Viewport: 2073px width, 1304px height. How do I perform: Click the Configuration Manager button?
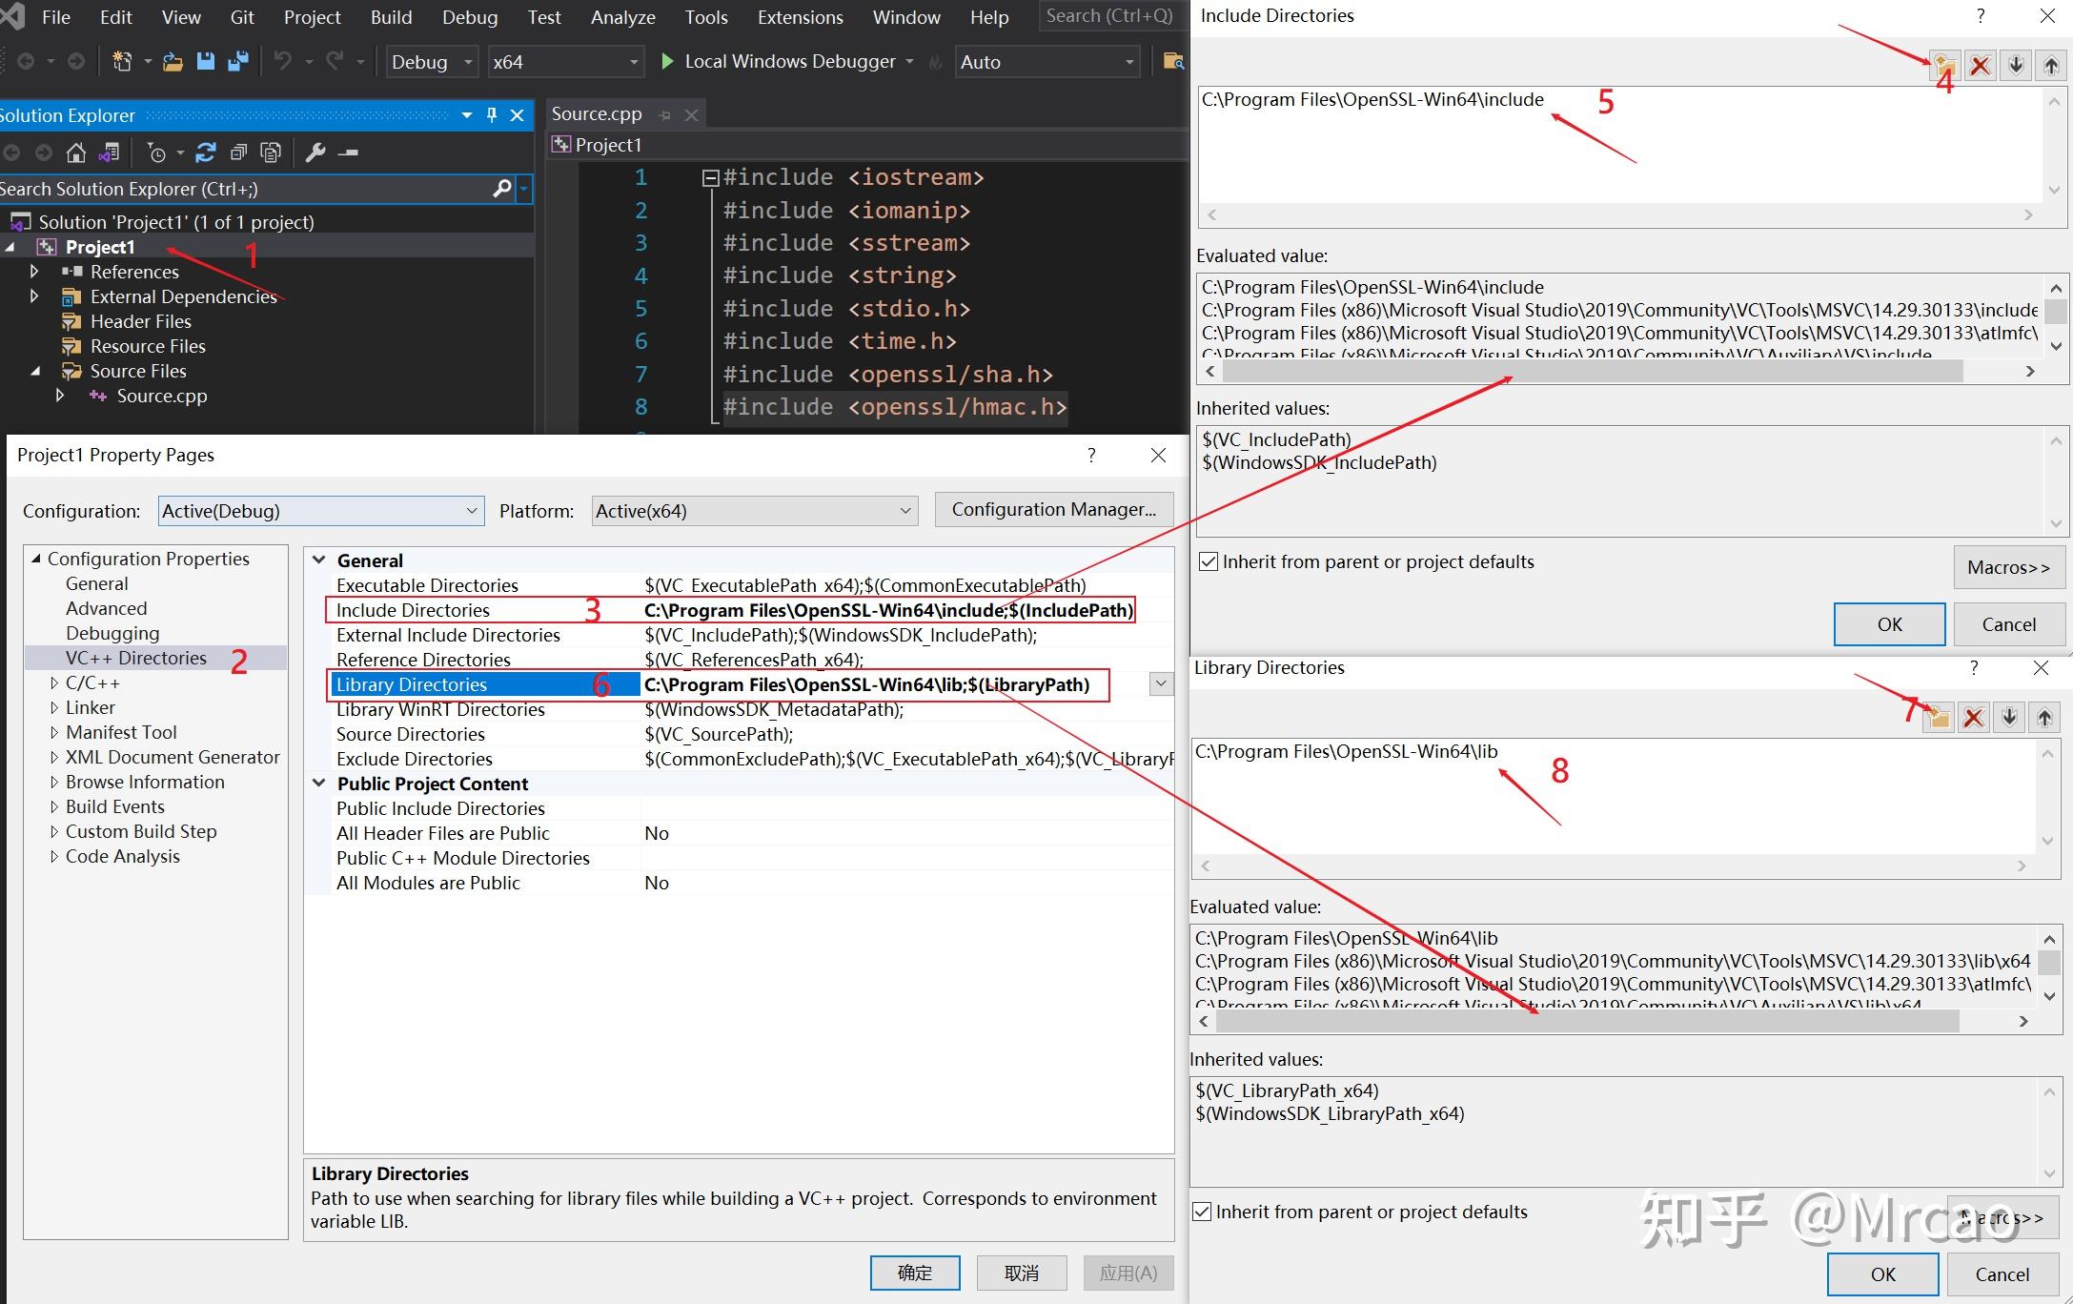(1054, 510)
